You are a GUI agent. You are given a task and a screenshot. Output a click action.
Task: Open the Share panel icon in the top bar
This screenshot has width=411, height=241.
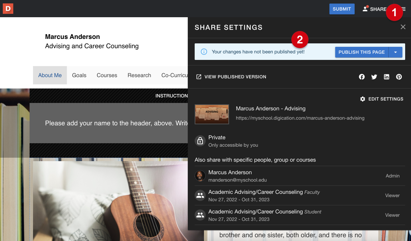(365, 9)
